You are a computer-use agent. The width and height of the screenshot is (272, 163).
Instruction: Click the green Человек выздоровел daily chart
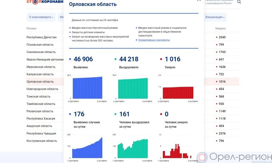click(133, 148)
